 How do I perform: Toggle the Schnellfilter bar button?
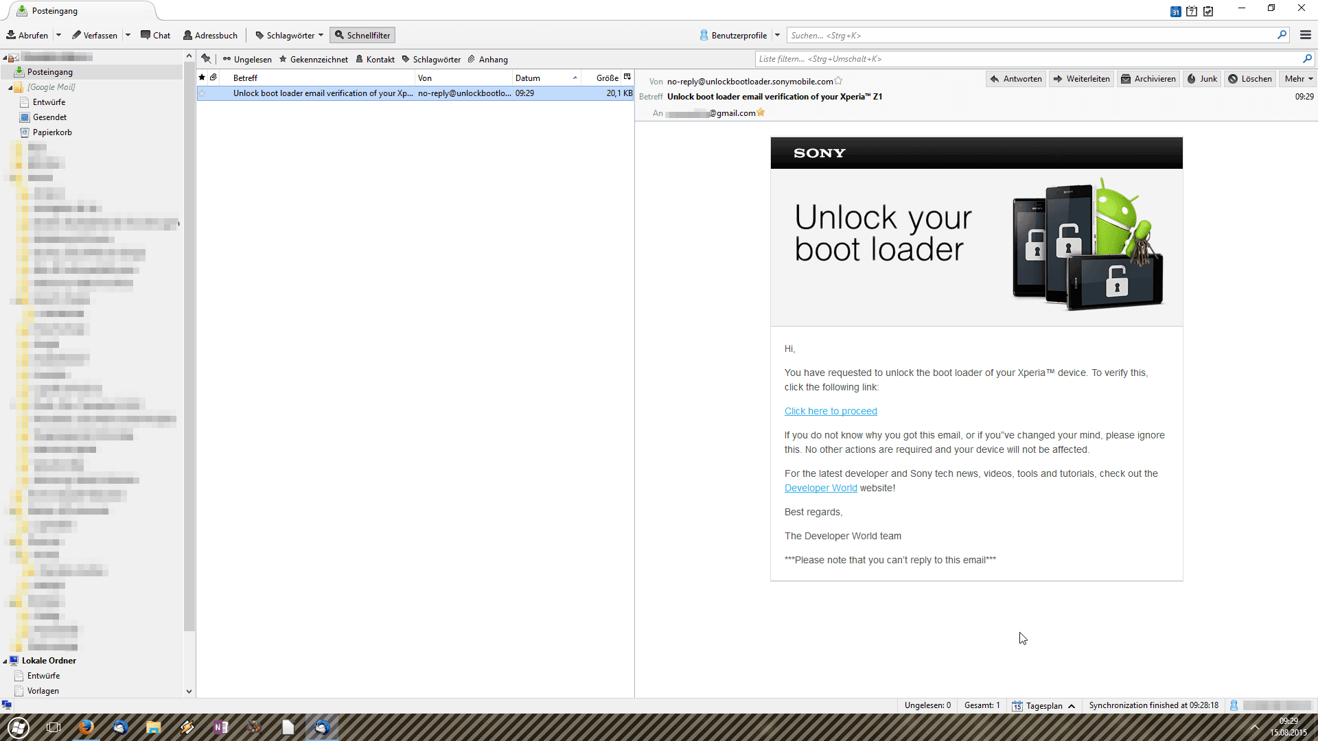(x=362, y=35)
